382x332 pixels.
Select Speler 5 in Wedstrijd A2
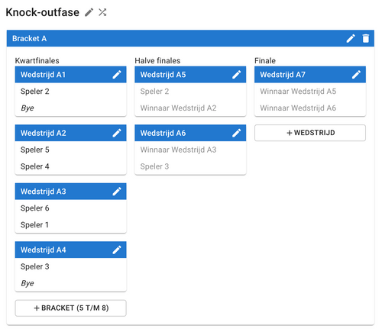coord(71,150)
